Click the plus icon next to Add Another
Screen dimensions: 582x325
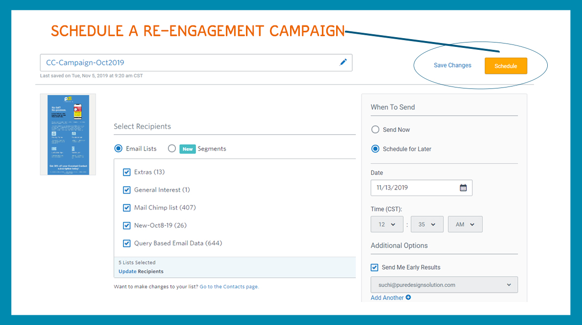coord(408,298)
